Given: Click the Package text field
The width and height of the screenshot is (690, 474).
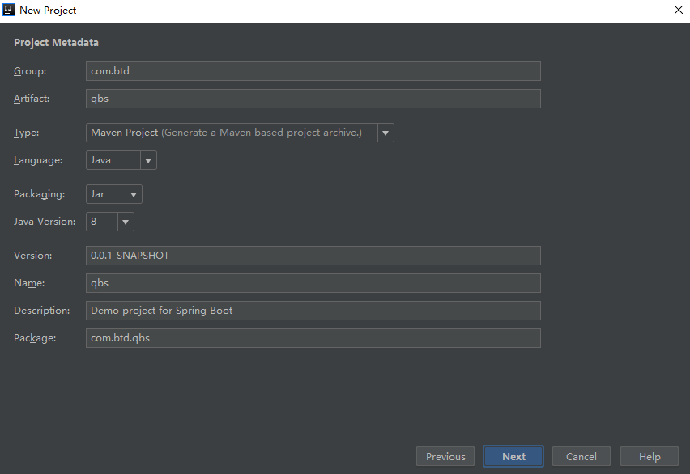Looking at the screenshot, I should [313, 338].
